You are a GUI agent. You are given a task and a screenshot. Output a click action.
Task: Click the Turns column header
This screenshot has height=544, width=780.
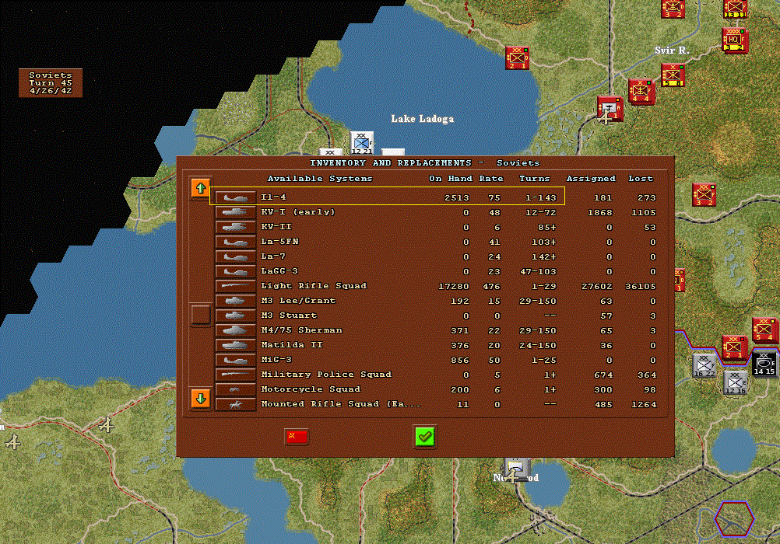point(535,178)
